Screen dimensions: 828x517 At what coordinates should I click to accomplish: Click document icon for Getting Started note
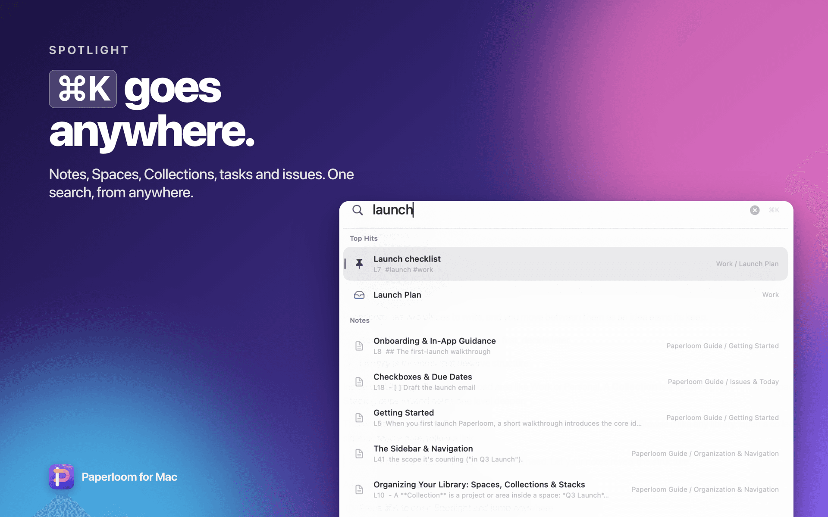click(359, 417)
